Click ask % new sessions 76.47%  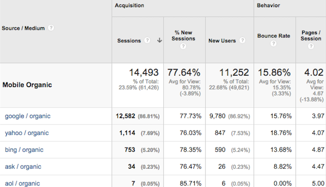[x=191, y=166]
